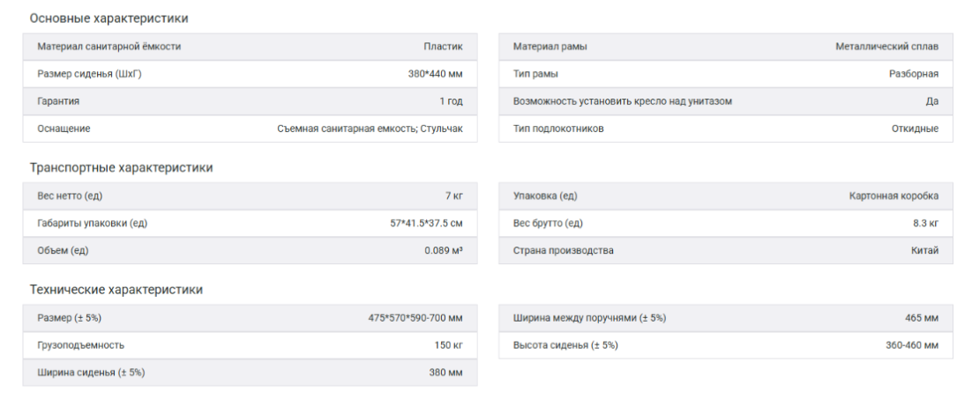Select the package dimensions '57*41.5*37.5 см'

point(426,223)
